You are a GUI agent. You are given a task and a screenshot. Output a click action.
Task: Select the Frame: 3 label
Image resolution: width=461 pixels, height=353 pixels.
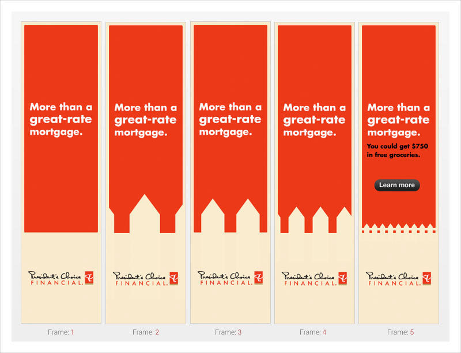click(228, 332)
